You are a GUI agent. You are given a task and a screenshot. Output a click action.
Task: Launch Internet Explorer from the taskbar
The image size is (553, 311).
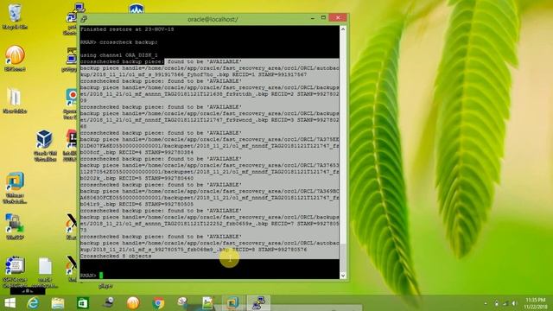(33, 303)
